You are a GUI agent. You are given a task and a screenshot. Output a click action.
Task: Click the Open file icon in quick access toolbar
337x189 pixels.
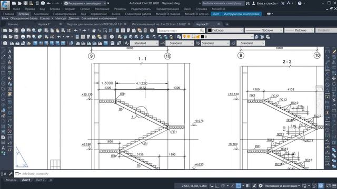[x=19, y=3]
